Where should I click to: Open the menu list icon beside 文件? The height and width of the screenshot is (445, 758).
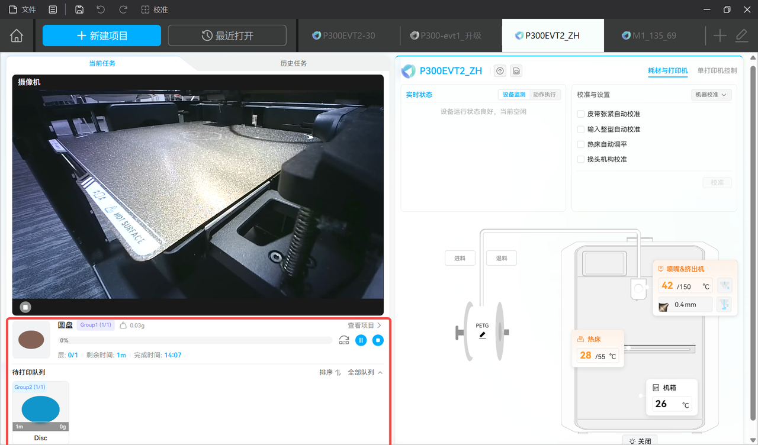pos(53,9)
